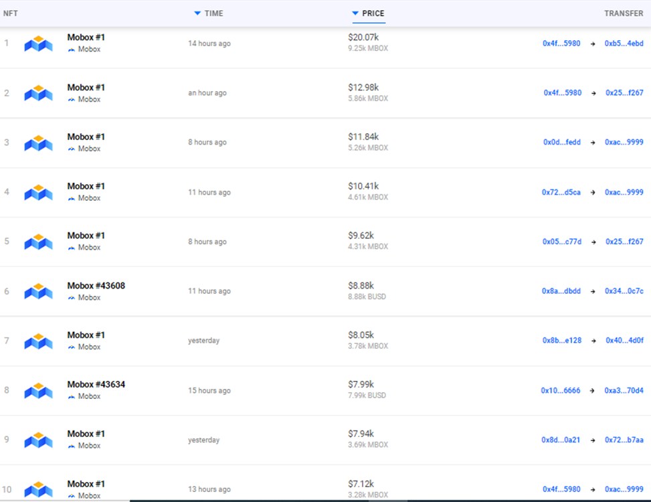
Task: Open Mobox logo thumbnail in row 7
Action: coord(38,341)
